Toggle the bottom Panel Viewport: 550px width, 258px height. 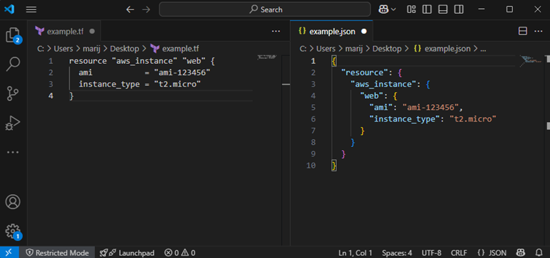pos(443,10)
